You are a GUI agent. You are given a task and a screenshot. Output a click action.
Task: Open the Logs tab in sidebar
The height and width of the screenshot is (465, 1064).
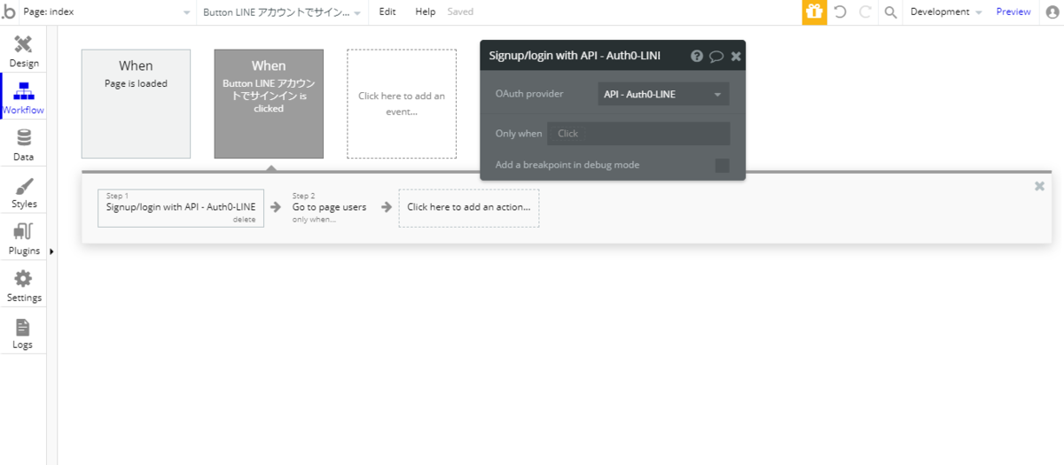24,333
